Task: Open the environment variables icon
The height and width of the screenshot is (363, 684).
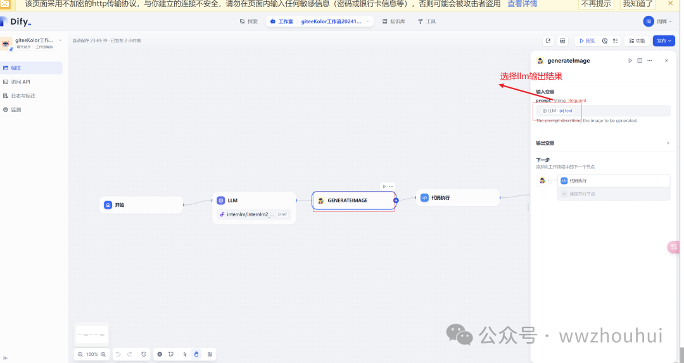Action: point(563,40)
